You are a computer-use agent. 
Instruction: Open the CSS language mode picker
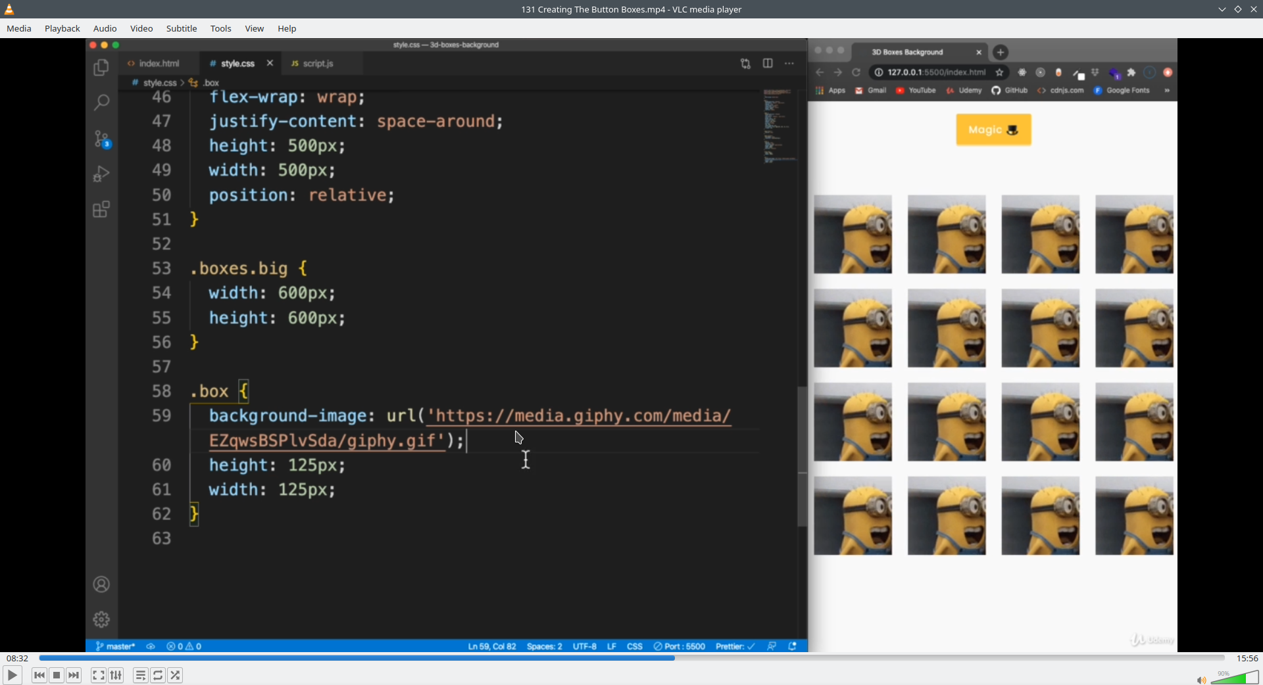point(635,647)
